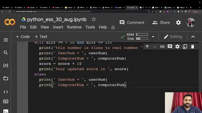This screenshot has height=113, width=202.
Task: Click the else: keyword line
Action: [x=40, y=74]
